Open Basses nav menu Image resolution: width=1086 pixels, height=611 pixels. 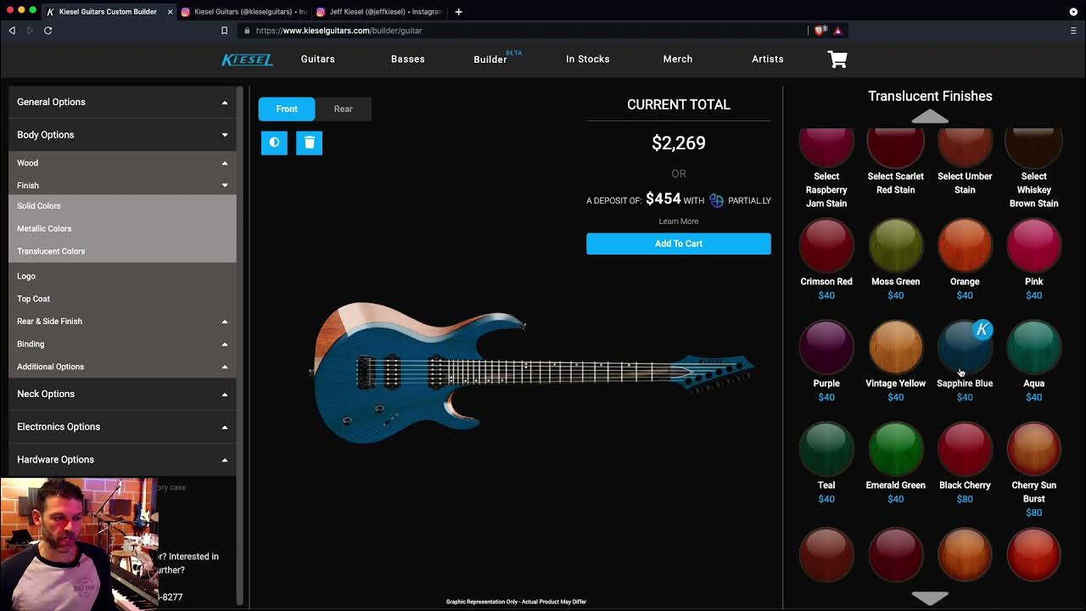click(408, 59)
